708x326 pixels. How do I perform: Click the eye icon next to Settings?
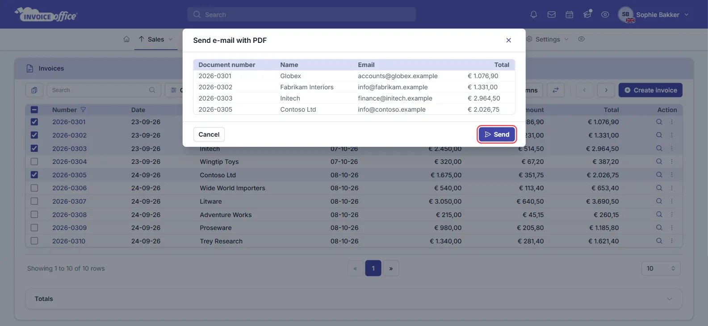click(581, 39)
